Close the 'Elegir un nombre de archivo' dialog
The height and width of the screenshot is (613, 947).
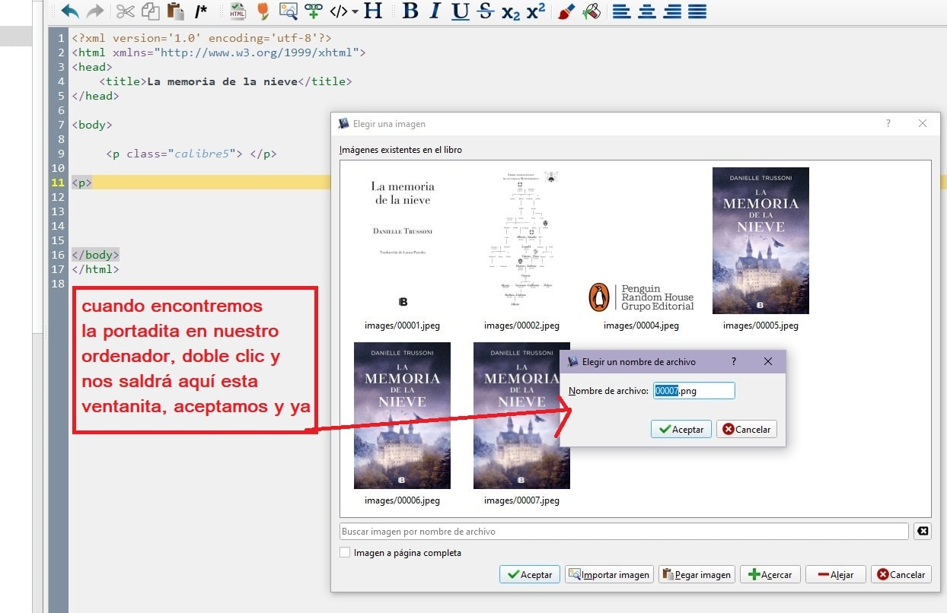pos(768,361)
